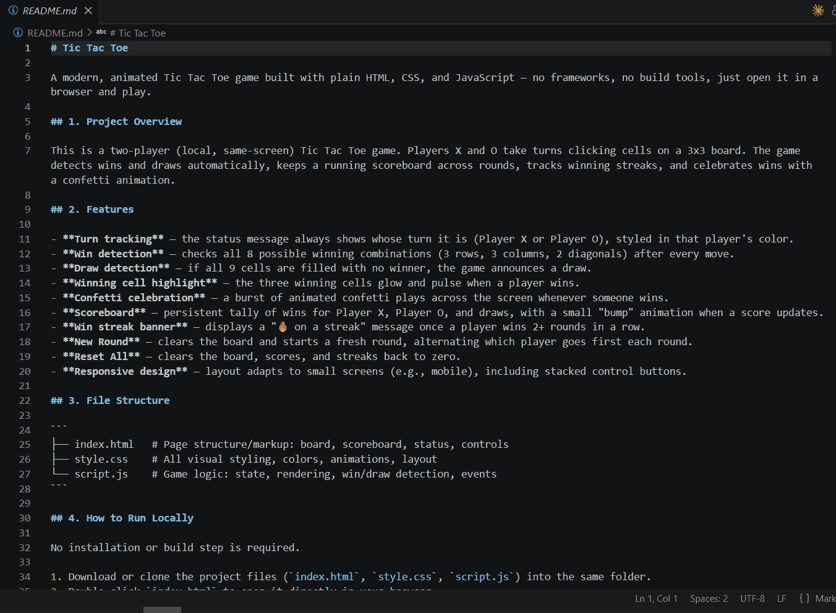Click 'No installation or build step is required.'

(175, 548)
